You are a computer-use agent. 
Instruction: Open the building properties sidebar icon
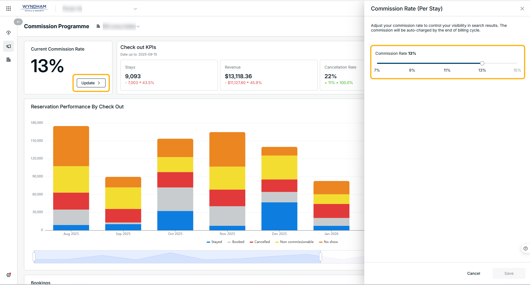point(9,60)
